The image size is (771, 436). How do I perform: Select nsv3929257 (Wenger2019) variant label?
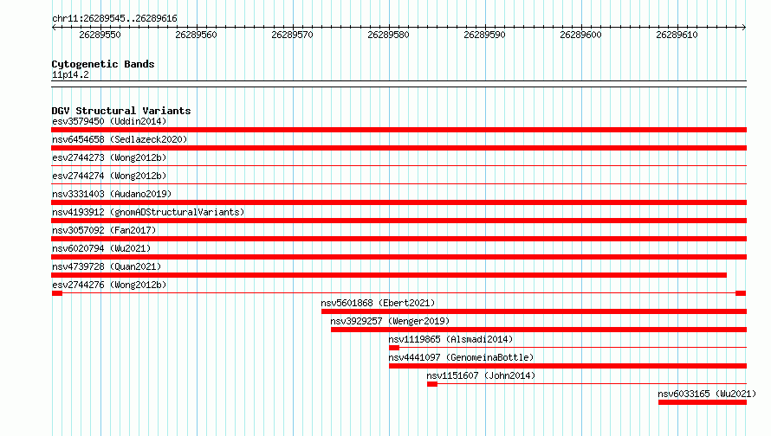[390, 321]
